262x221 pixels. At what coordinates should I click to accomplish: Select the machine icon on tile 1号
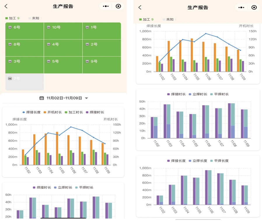87,27
